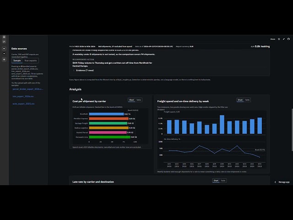The width and height of the screenshot is (293, 220).
Task: Select Chart tab for Freight spend by week
Action: click(240, 100)
